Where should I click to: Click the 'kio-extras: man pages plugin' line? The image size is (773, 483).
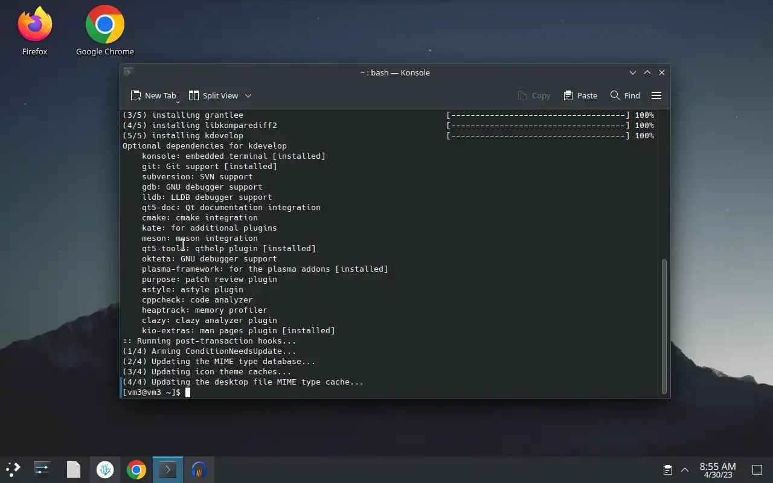pos(239,331)
